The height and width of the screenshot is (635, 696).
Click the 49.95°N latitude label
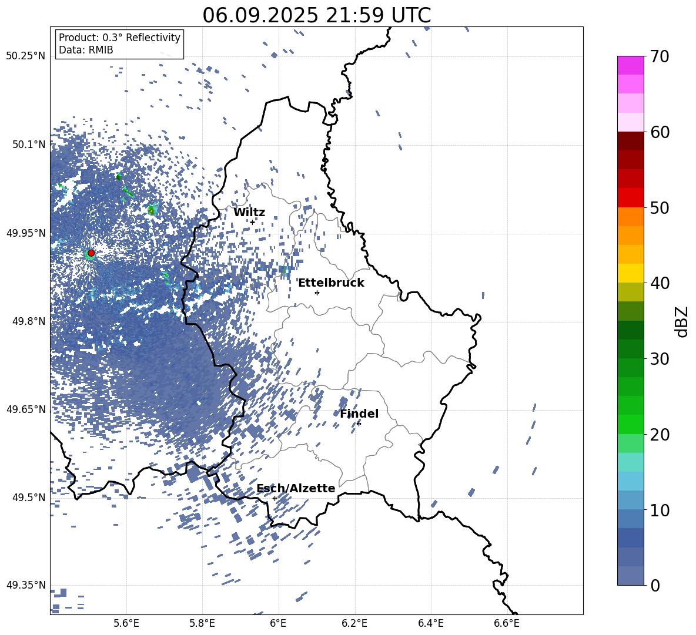pos(26,233)
